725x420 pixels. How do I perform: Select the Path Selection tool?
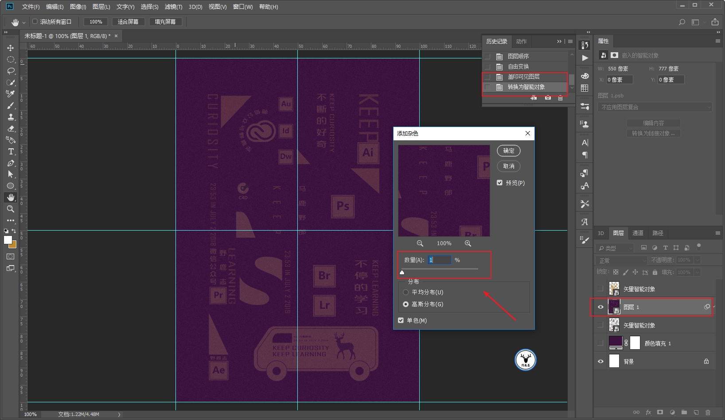point(11,174)
